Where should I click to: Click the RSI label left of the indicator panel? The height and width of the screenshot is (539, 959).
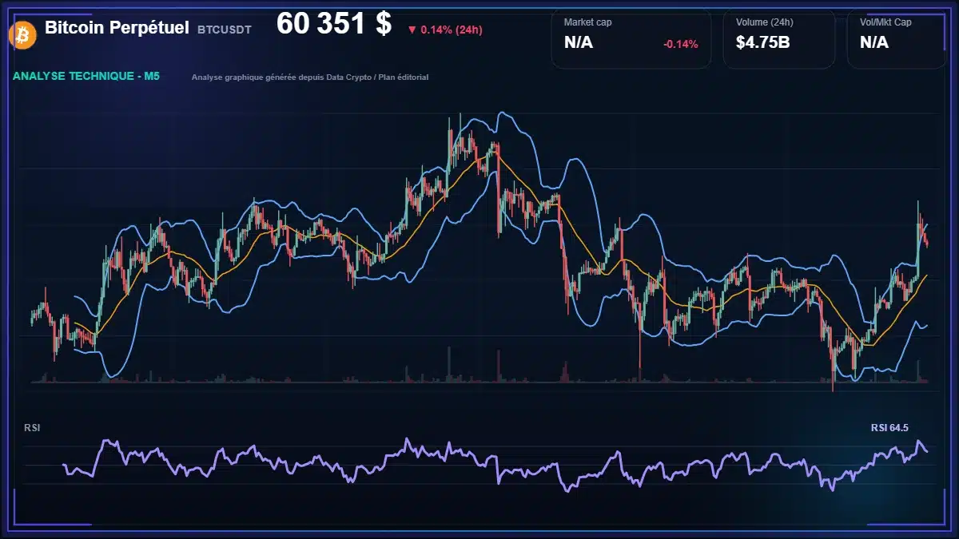pos(32,428)
